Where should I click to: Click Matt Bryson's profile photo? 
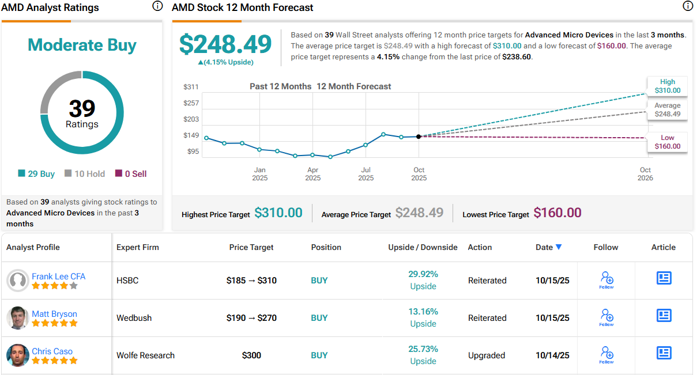pyautogui.click(x=18, y=318)
